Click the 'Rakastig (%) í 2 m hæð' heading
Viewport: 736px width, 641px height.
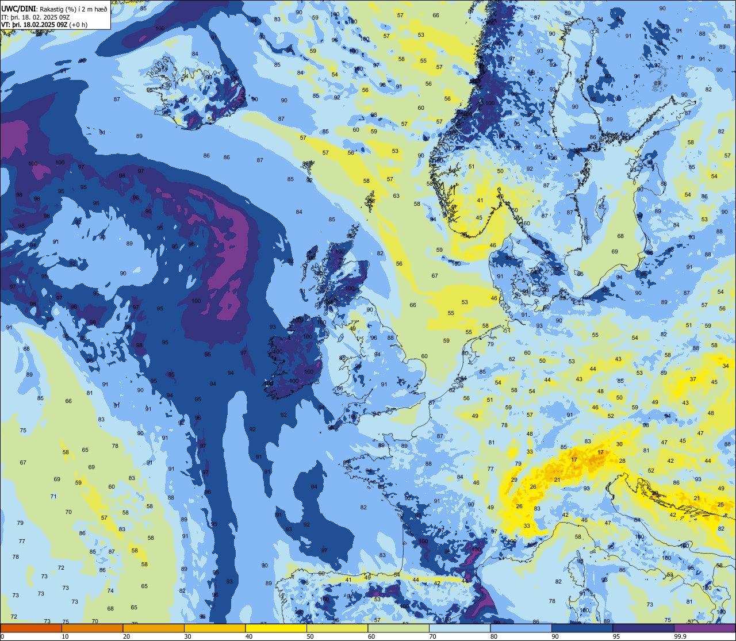coord(74,9)
